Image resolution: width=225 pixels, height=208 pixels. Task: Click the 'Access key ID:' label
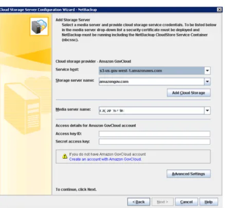[68, 134]
